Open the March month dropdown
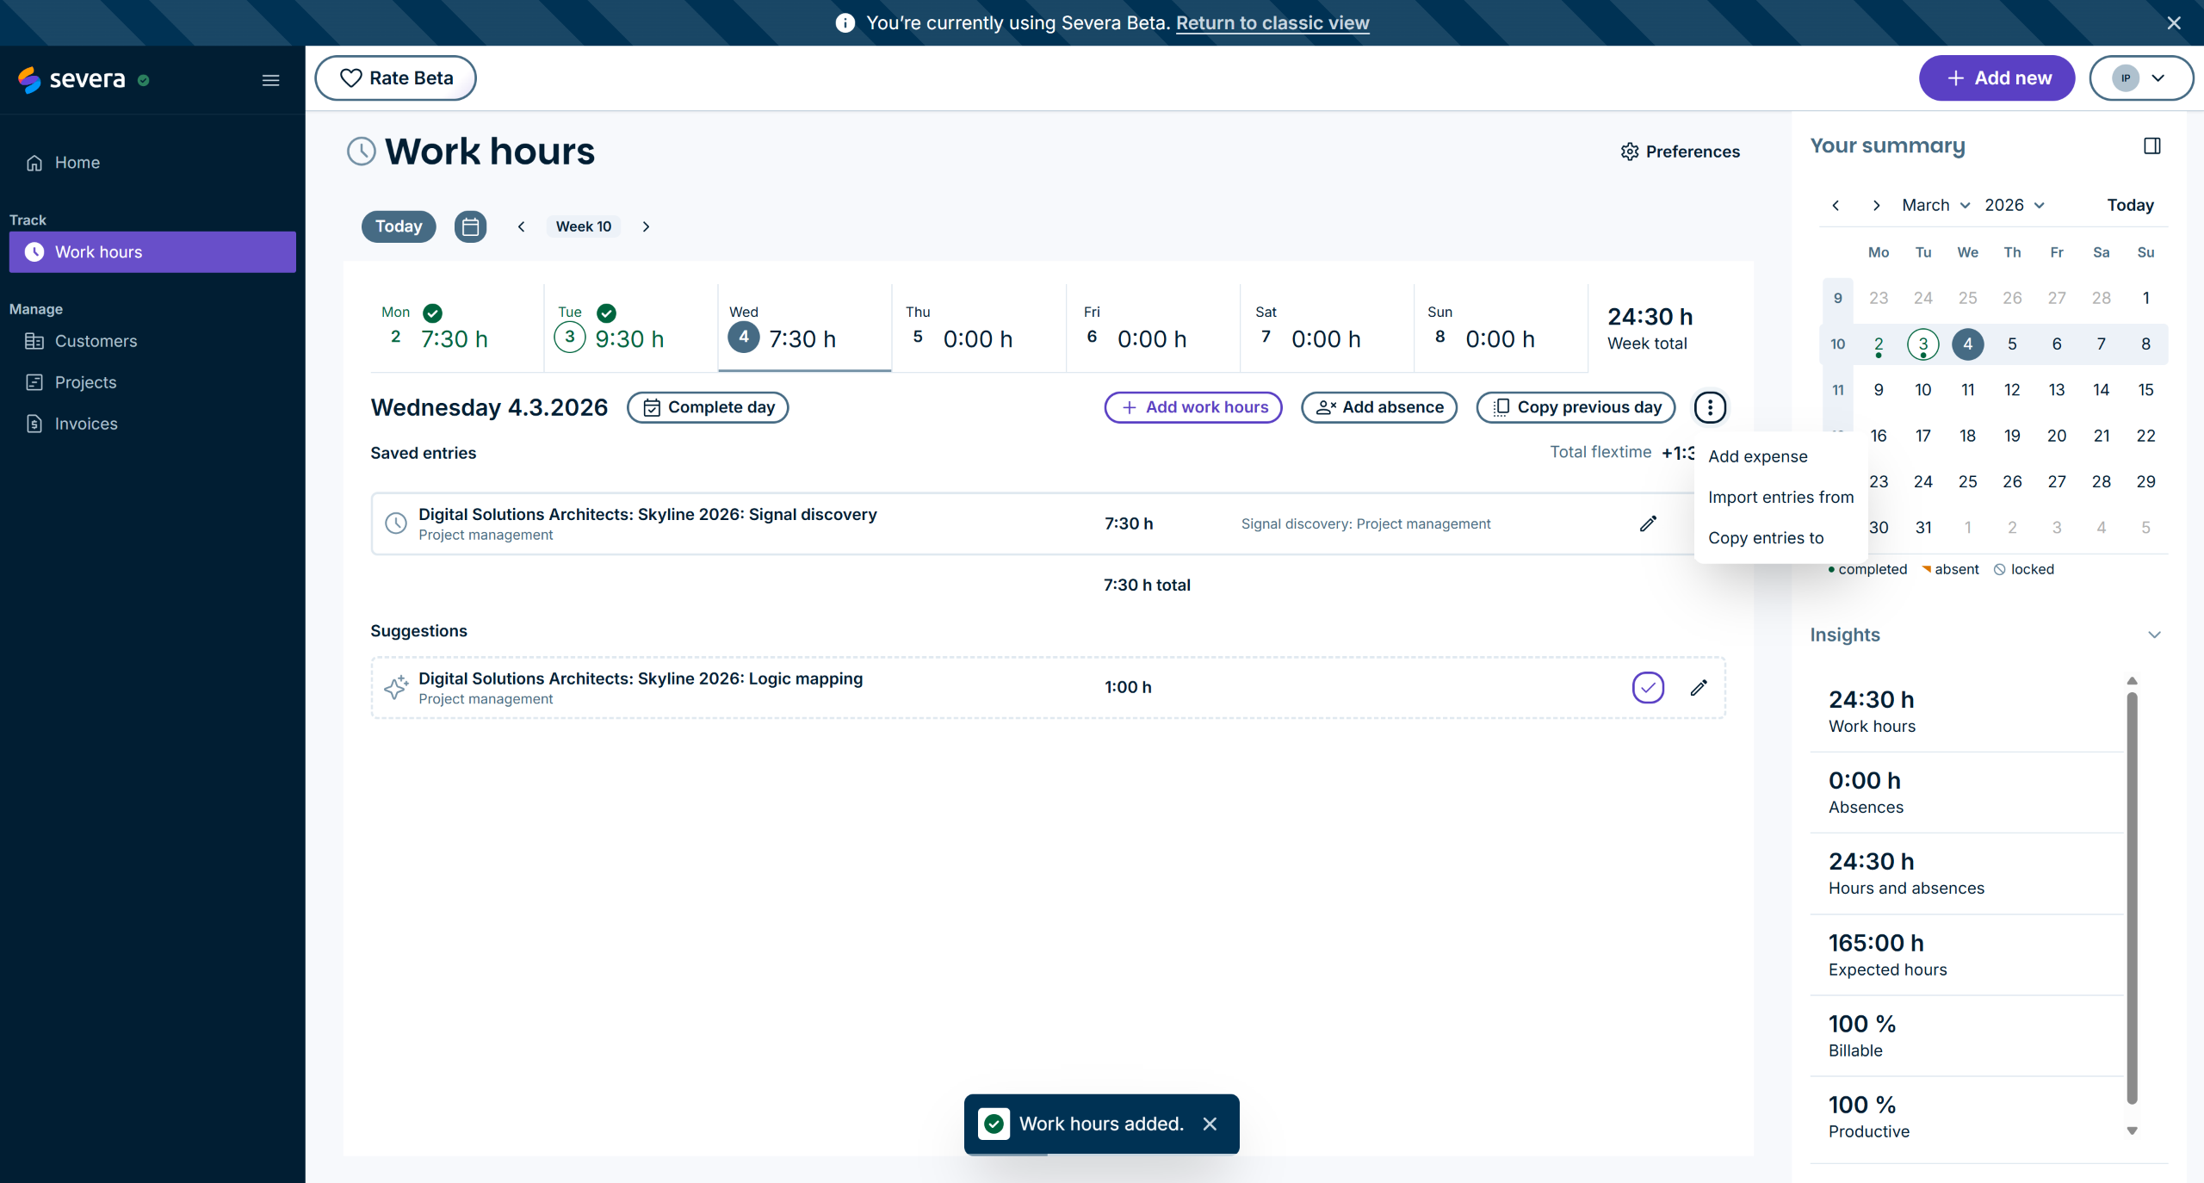The height and width of the screenshot is (1183, 2204). click(1935, 205)
